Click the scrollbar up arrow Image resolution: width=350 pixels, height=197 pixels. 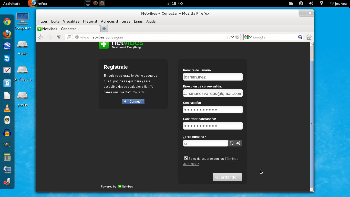coord(312,44)
